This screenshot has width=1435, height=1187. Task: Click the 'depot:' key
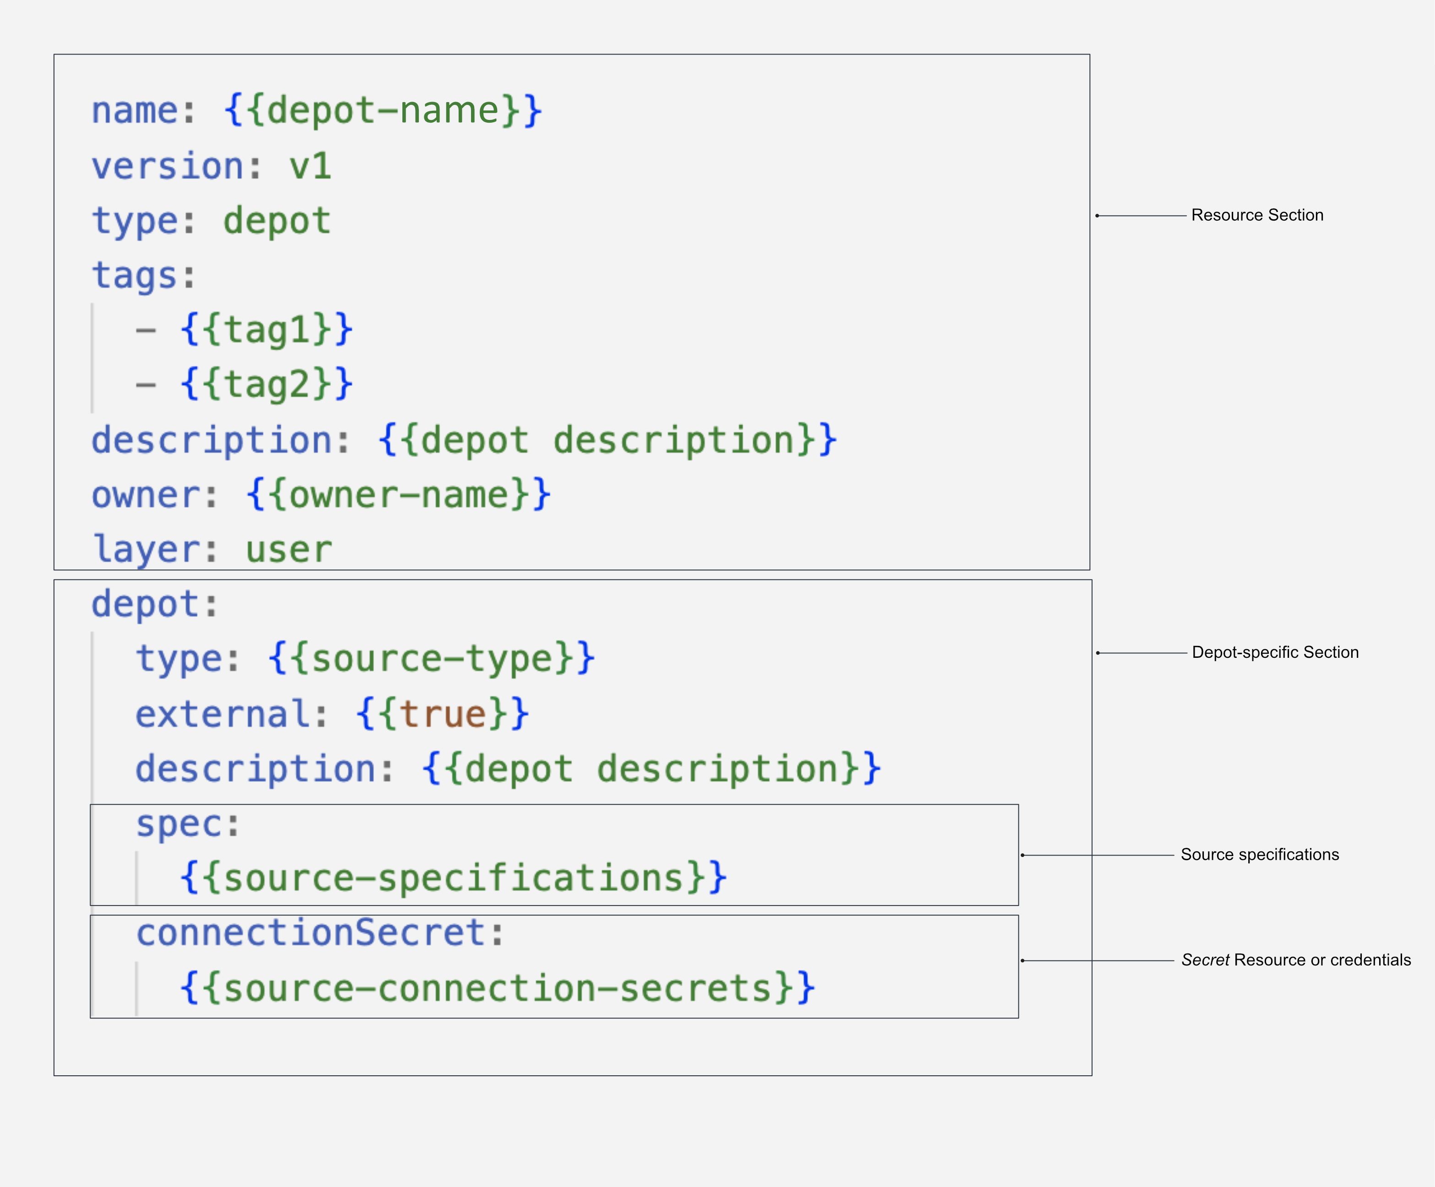pyautogui.click(x=154, y=605)
